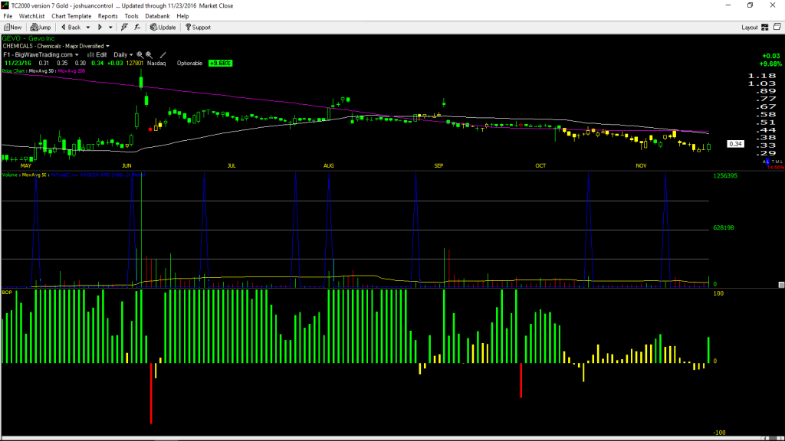Click the blue highlighted L scale toggle
Screen dimensions: 785x441
[767, 162]
